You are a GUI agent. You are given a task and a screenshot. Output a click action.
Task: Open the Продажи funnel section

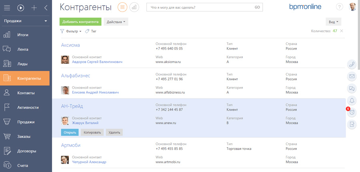point(26,122)
